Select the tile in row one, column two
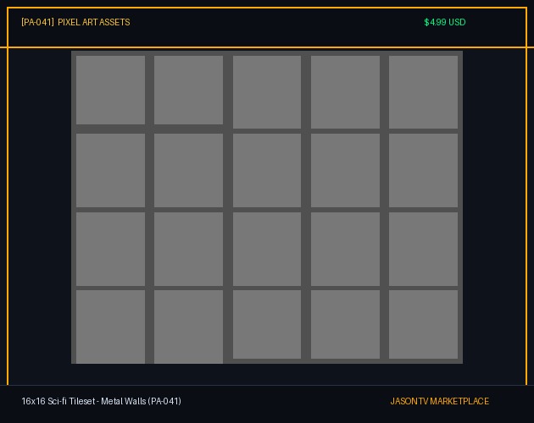The width and height of the screenshot is (534, 423). 188,91
